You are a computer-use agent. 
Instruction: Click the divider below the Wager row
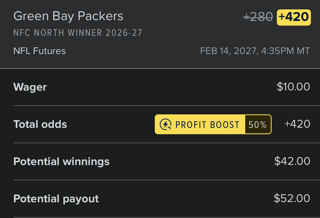[167, 106]
